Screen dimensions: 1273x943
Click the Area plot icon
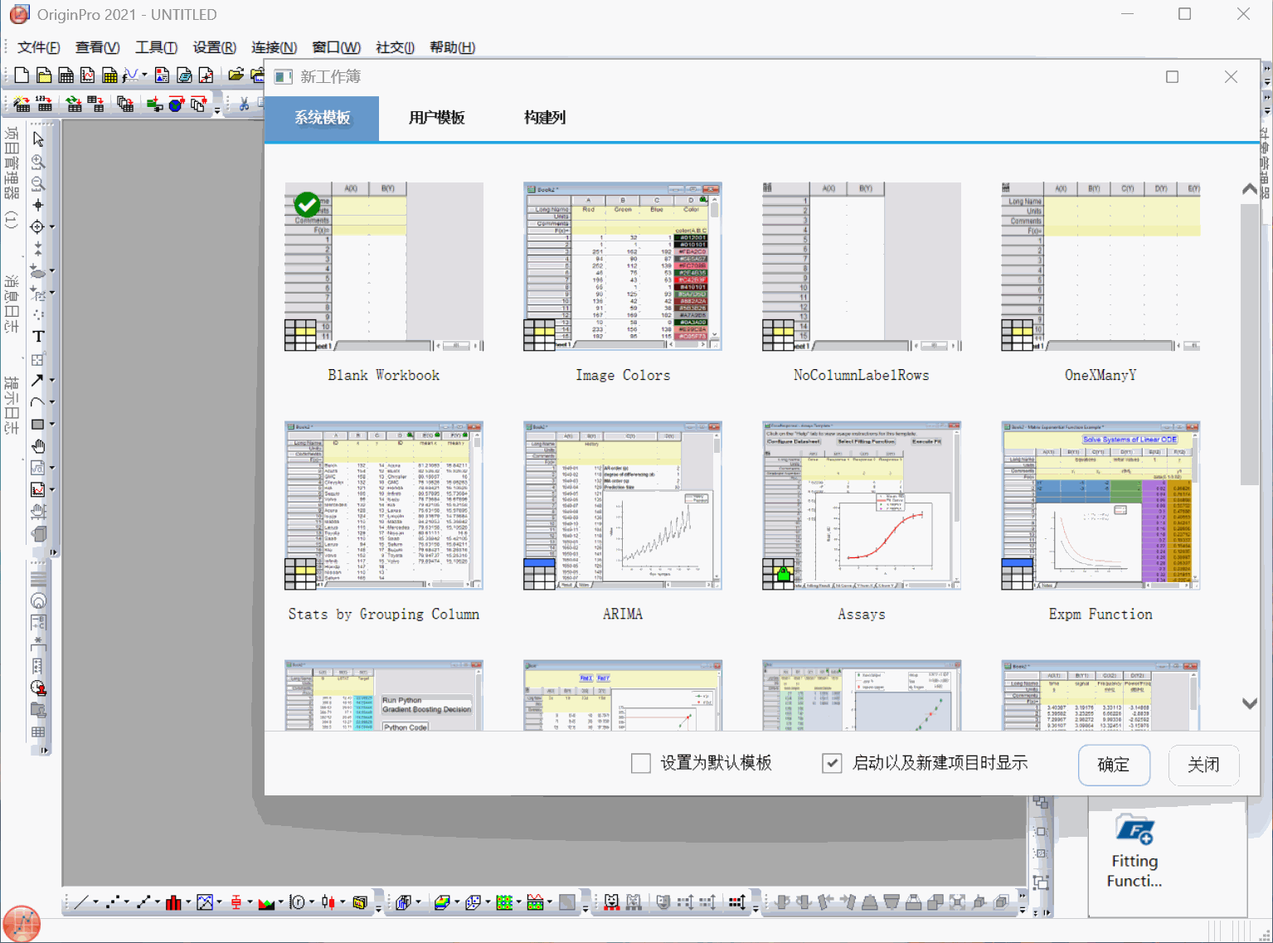click(266, 902)
